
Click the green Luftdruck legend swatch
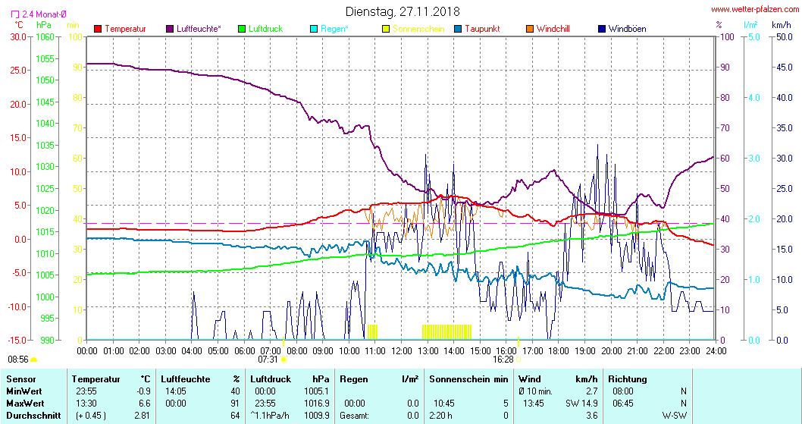(242, 29)
